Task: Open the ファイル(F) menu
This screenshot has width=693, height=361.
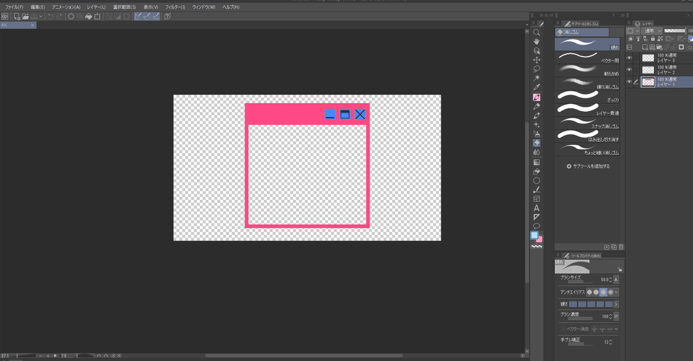Action: point(14,6)
